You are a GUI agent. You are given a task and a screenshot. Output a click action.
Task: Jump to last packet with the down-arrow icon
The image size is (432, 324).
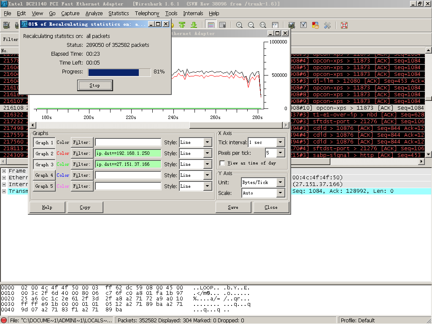click(x=194, y=25)
